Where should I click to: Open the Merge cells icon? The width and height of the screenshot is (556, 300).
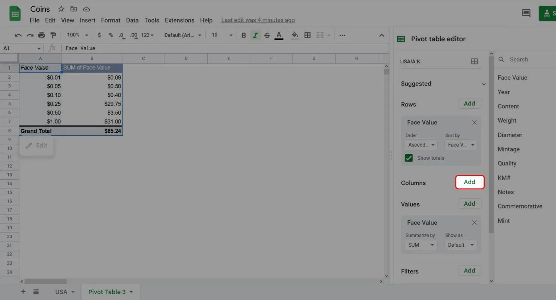320,35
